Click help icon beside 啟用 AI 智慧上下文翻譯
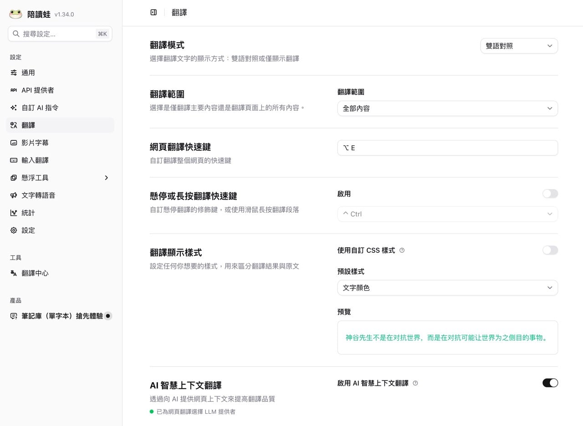This screenshot has width=583, height=426. click(x=415, y=383)
